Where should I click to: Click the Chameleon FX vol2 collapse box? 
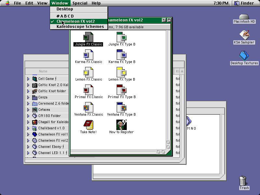[x=169, y=20]
